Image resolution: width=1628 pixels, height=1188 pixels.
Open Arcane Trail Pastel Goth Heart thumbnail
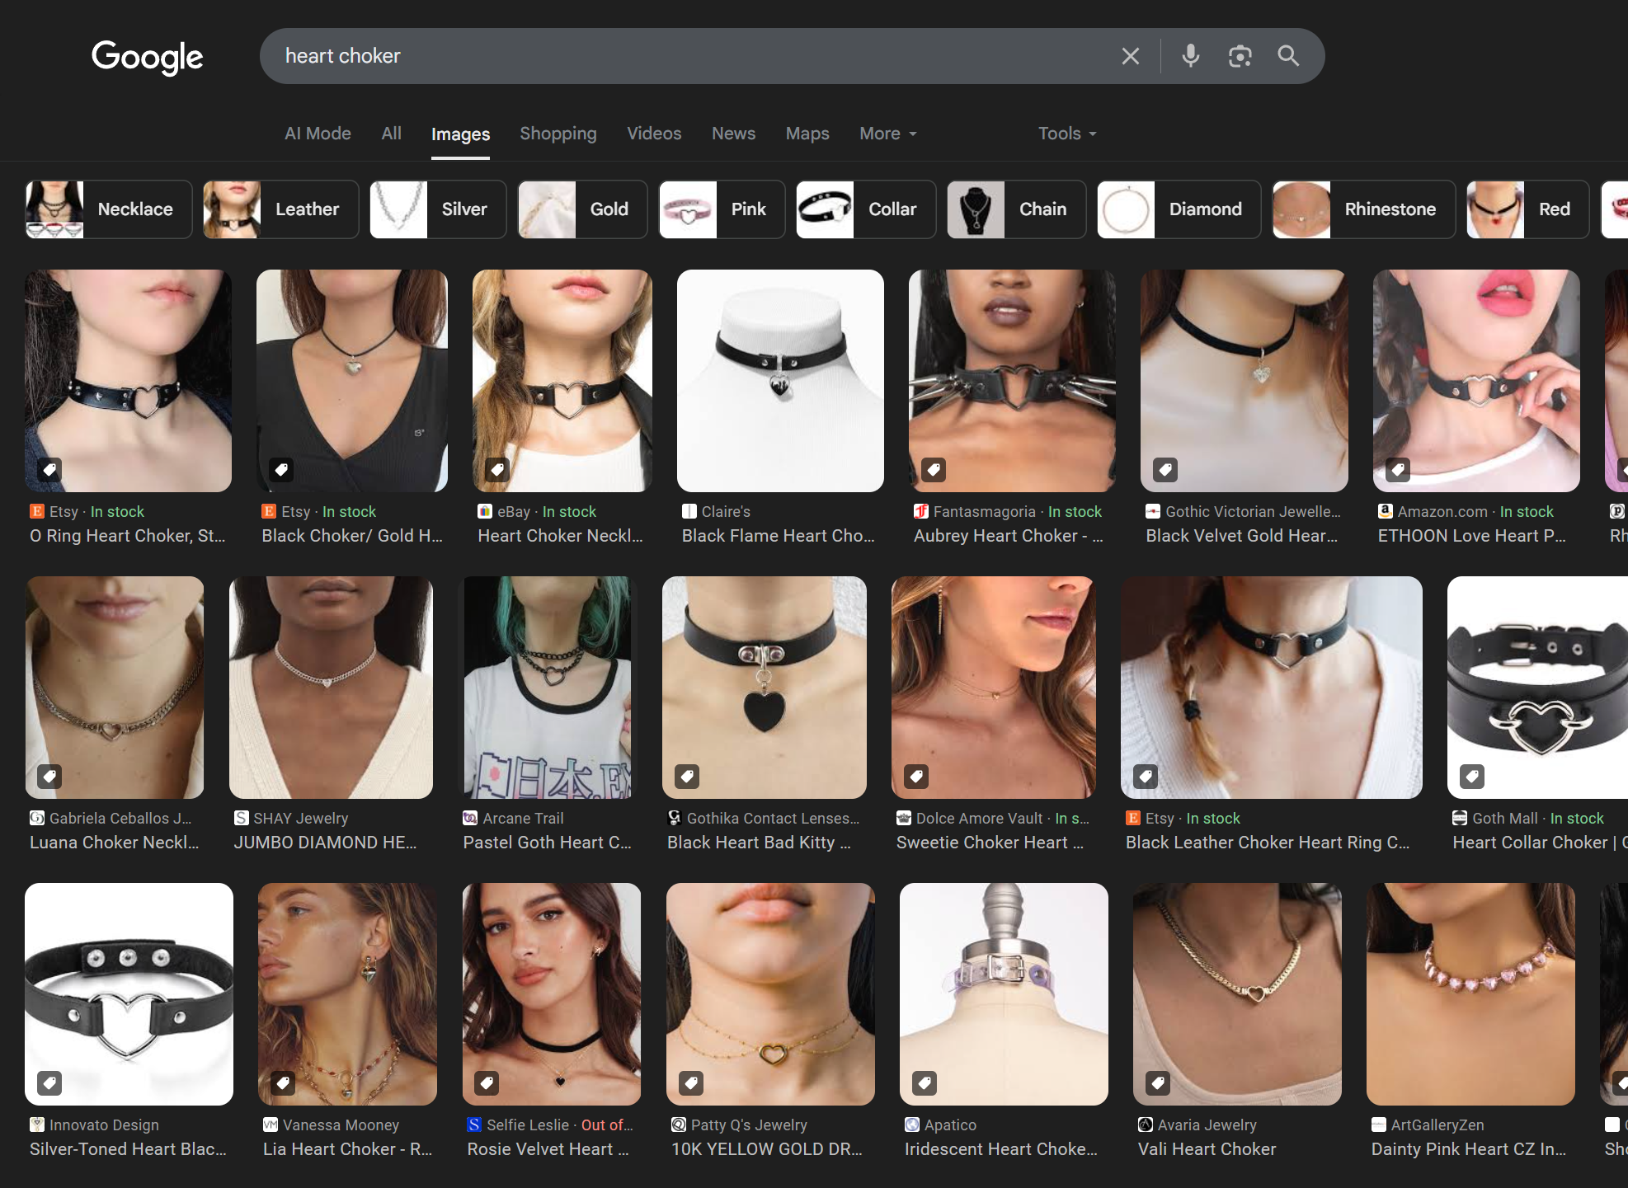[548, 688]
